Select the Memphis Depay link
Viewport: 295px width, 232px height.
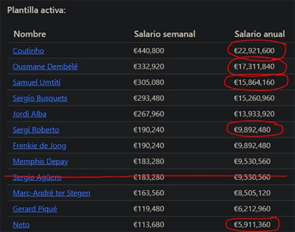coord(41,161)
